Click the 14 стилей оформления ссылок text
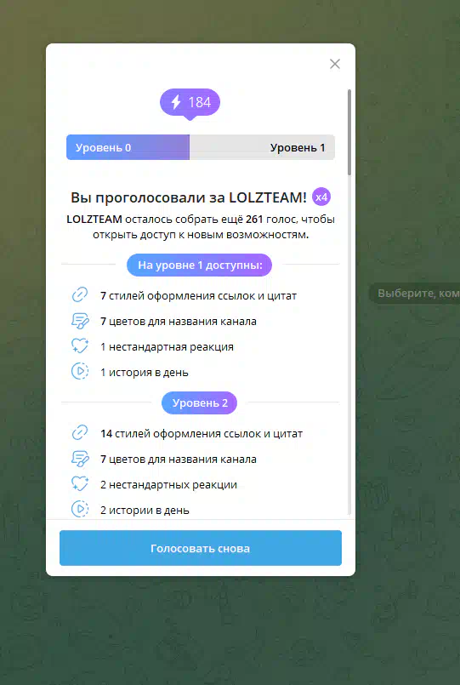 (x=202, y=434)
